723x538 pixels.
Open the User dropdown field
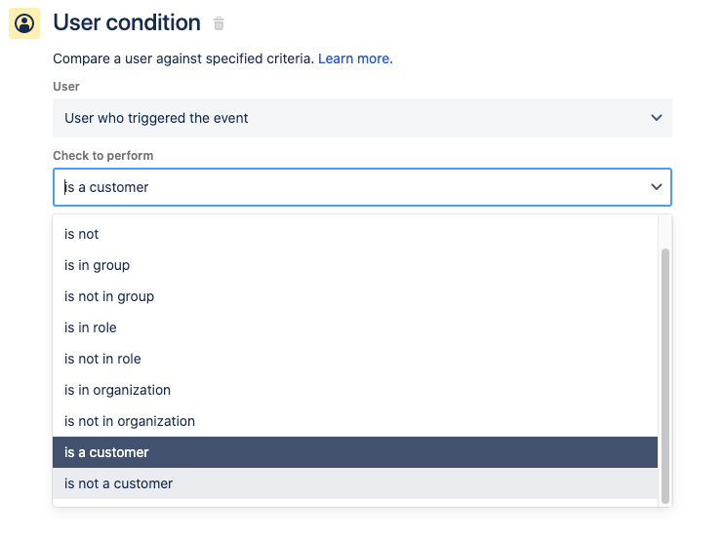coord(351,118)
